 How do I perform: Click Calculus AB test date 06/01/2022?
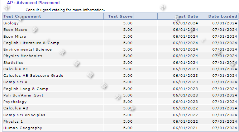[186, 108]
